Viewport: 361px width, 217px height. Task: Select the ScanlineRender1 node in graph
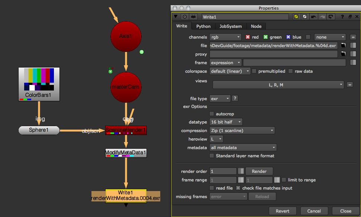click(126, 130)
